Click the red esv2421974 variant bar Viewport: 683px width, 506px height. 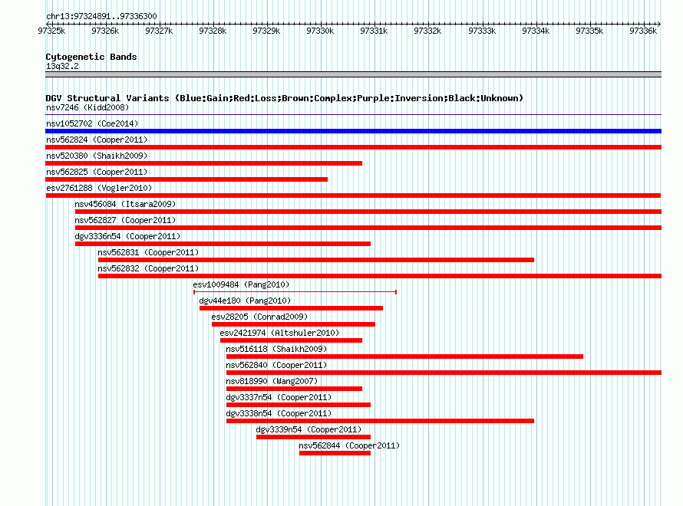pos(291,340)
